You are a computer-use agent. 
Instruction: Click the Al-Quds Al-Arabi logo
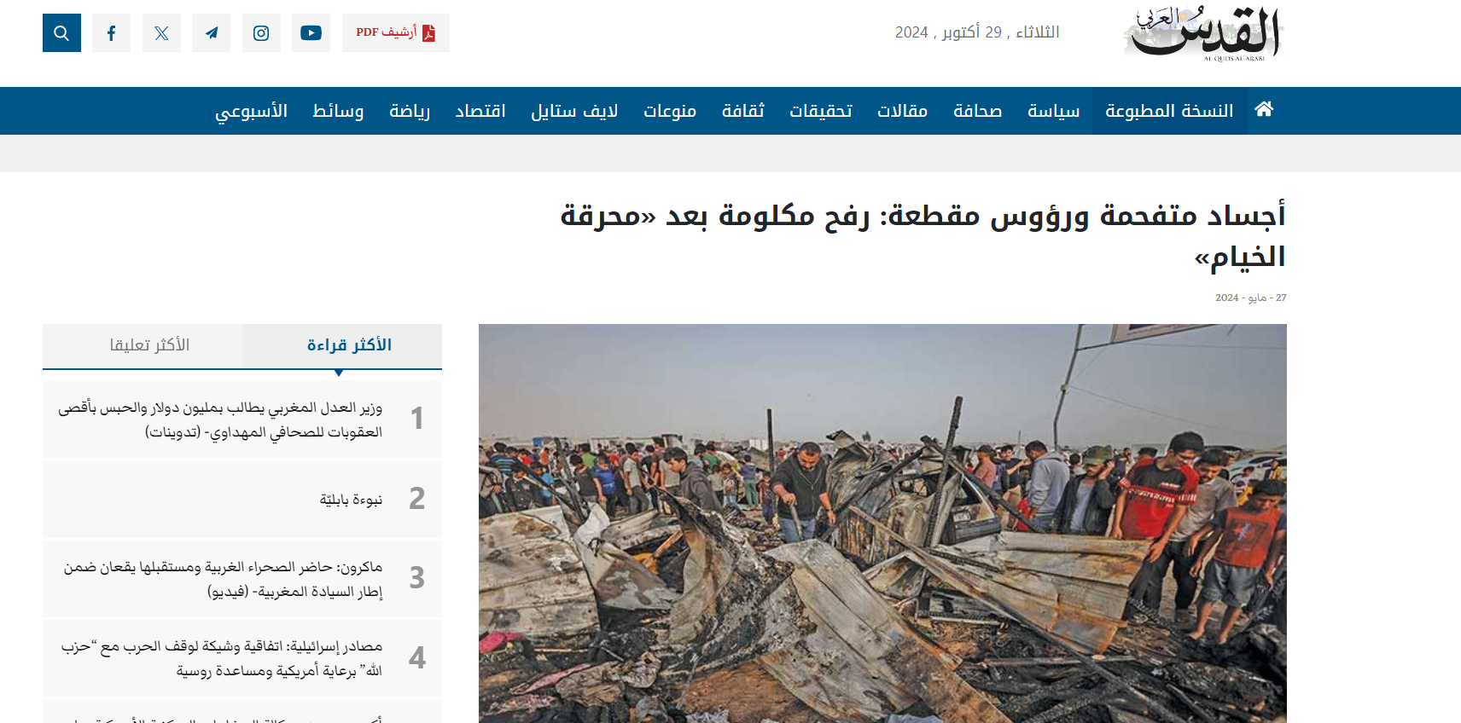point(1204,33)
